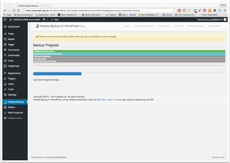
Task: Click the gear extension icon in toolbar
Action: [x=215, y=10]
